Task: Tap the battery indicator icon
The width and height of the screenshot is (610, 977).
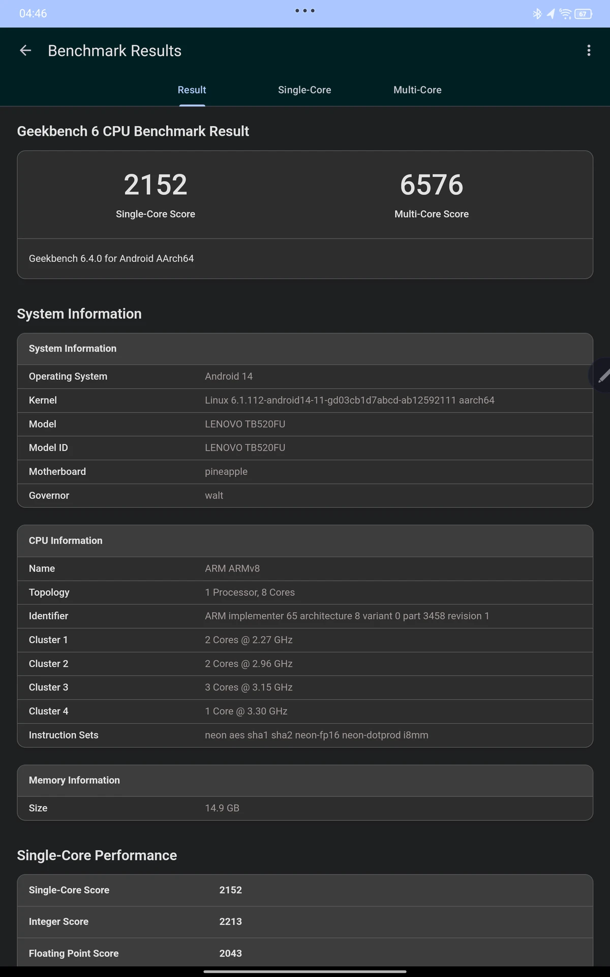Action: [583, 14]
